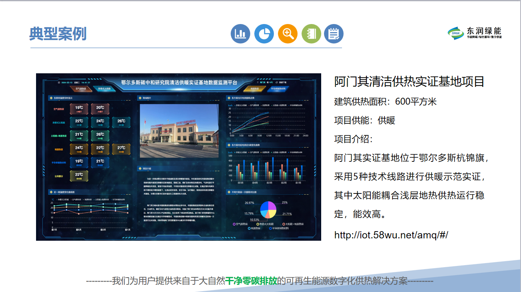
Task: Click the orange magnifying glass icon
Action: (x=288, y=34)
